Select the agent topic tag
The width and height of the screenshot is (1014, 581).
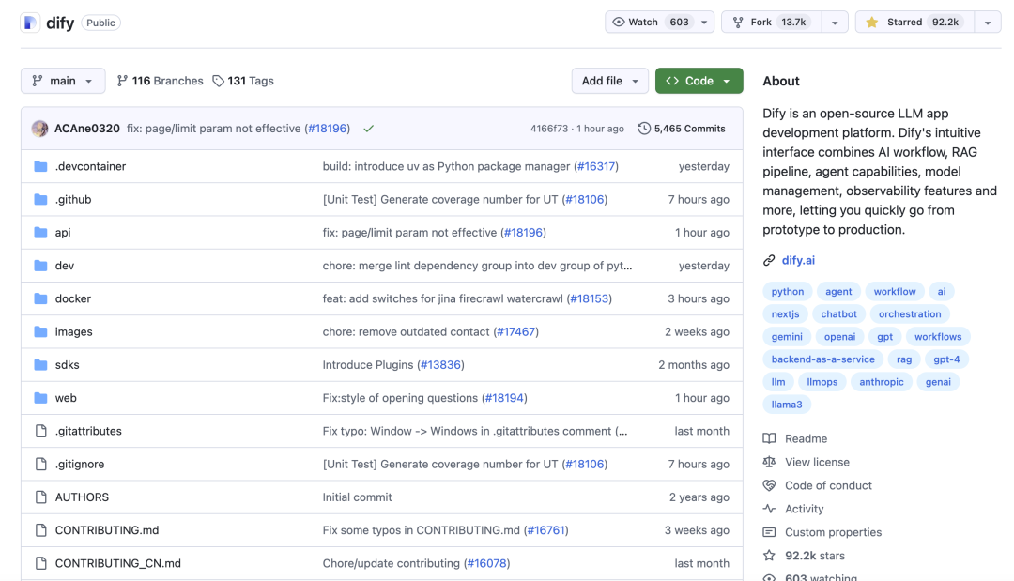pos(838,292)
